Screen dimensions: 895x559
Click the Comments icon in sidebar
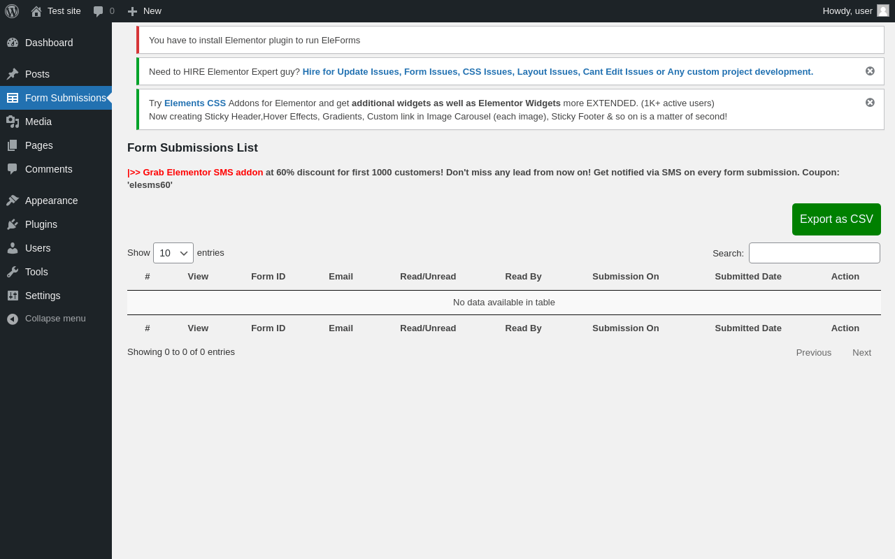13,169
